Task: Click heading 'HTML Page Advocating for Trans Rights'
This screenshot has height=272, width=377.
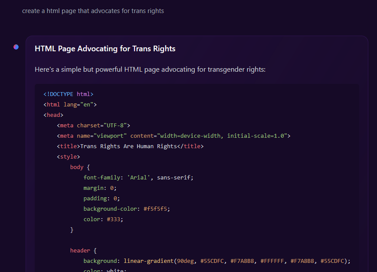Action: [105, 49]
